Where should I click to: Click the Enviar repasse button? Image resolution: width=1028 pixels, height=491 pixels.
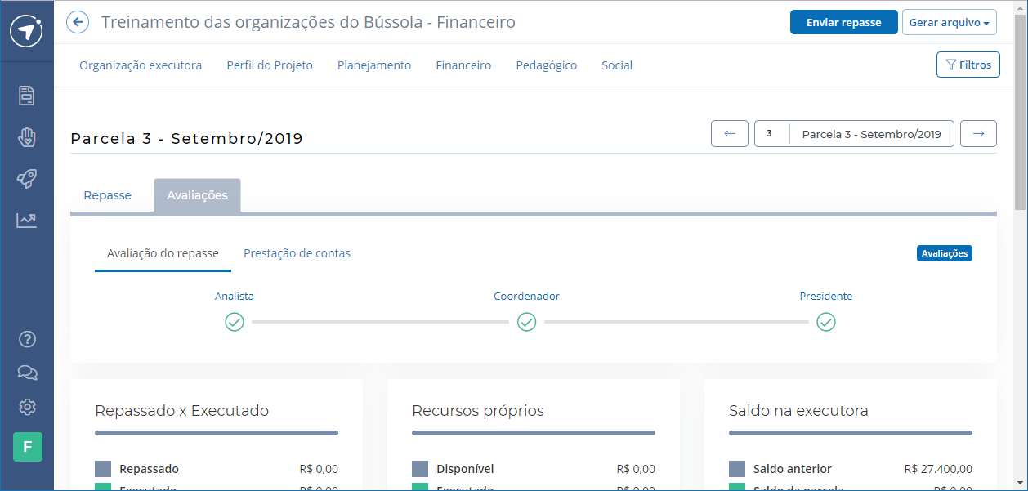pyautogui.click(x=844, y=22)
